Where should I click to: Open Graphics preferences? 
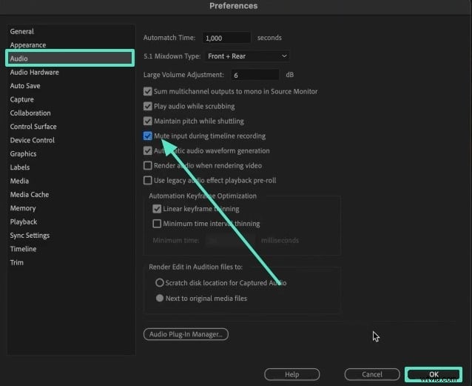(x=23, y=154)
